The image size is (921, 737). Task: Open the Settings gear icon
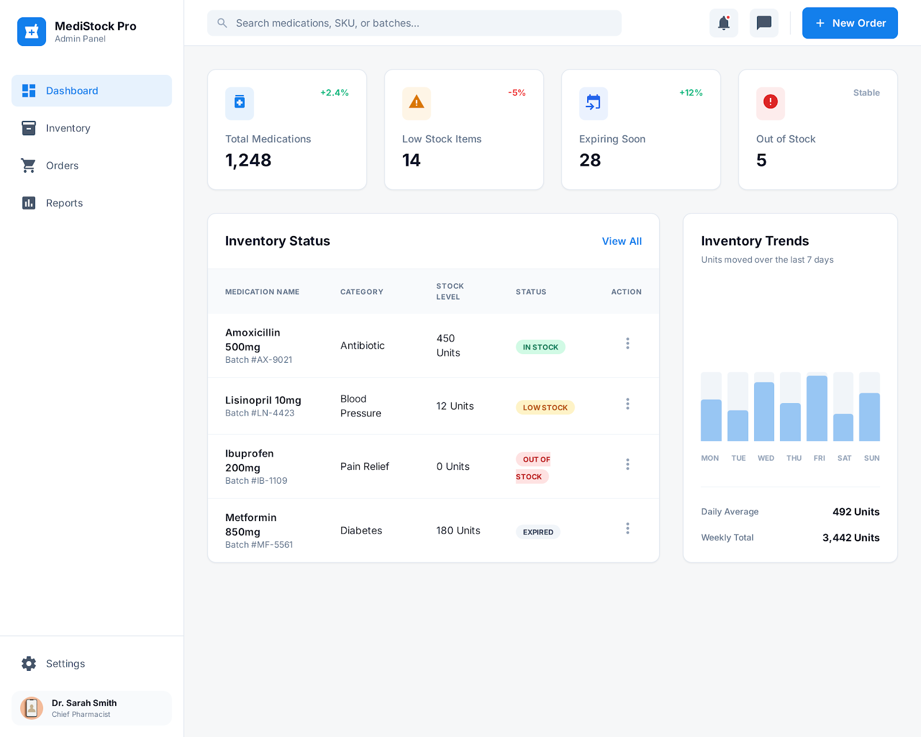(28, 663)
